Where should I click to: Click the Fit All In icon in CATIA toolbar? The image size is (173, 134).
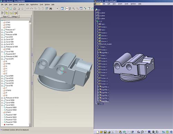pos(167,132)
